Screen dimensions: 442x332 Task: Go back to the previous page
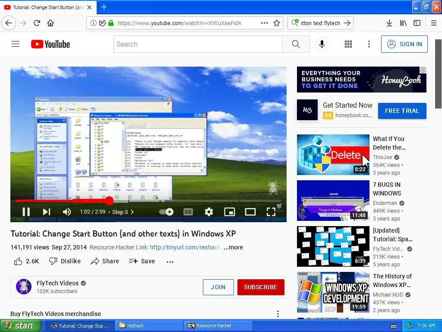tap(9, 23)
